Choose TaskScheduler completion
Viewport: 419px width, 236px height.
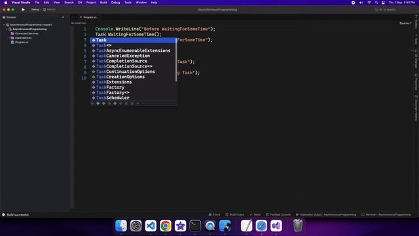point(133,98)
